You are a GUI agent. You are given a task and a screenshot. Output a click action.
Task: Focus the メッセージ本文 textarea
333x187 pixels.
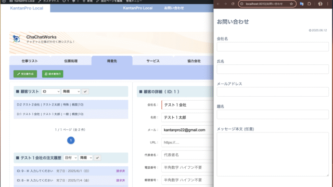[273, 154]
